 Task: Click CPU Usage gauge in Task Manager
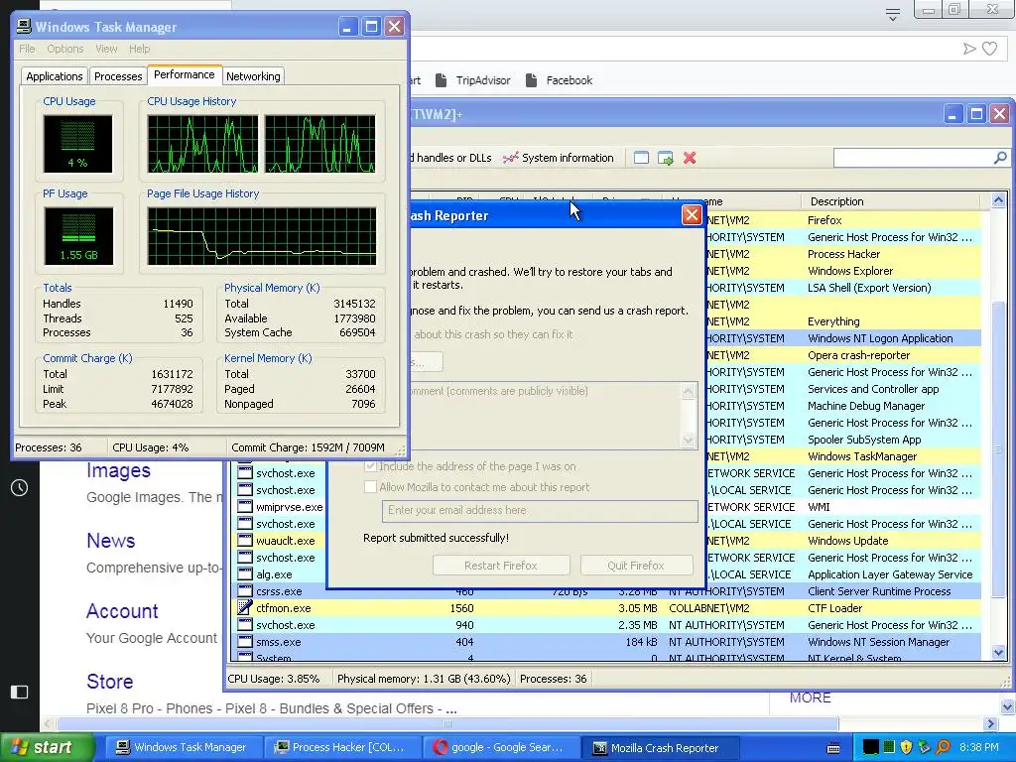click(77, 144)
